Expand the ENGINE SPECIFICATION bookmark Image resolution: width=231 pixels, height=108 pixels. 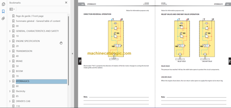pyautogui.click(x=10, y=41)
